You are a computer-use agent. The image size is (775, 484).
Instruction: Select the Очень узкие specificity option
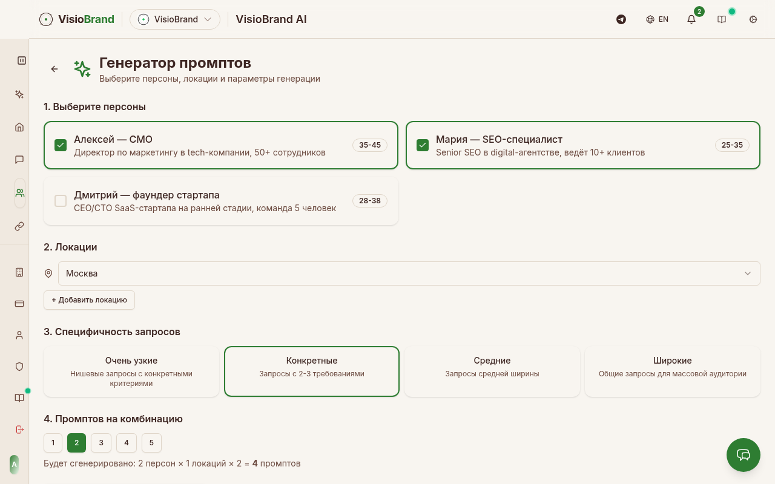point(131,371)
